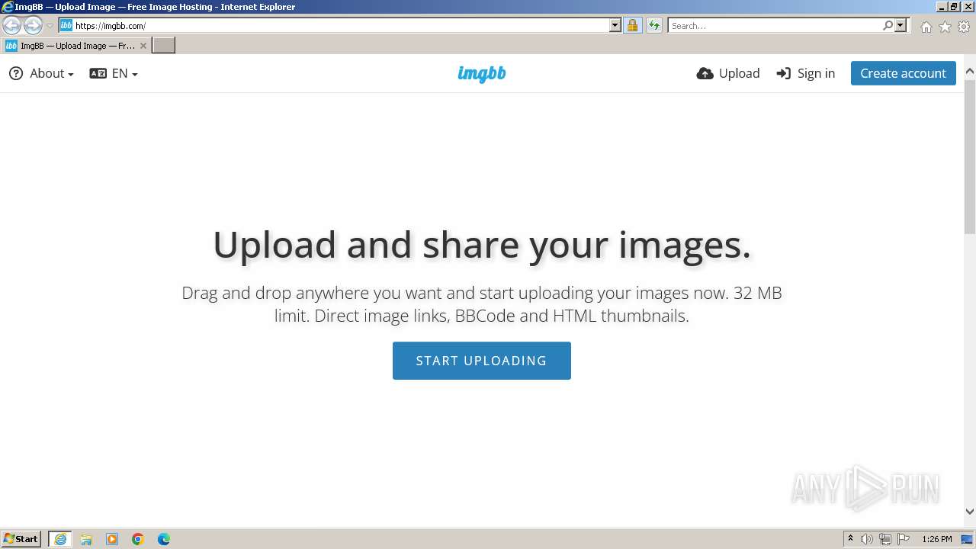976x549 pixels.
Task: Click the Internet Explorer back arrow
Action: (11, 25)
